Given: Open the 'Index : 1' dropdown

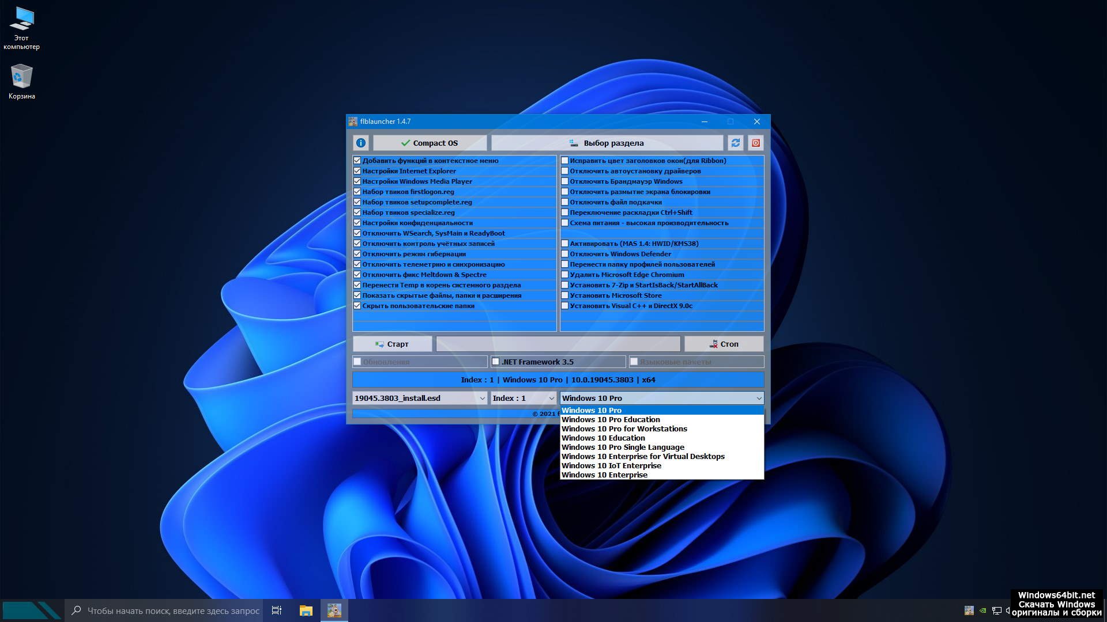Looking at the screenshot, I should pyautogui.click(x=551, y=398).
